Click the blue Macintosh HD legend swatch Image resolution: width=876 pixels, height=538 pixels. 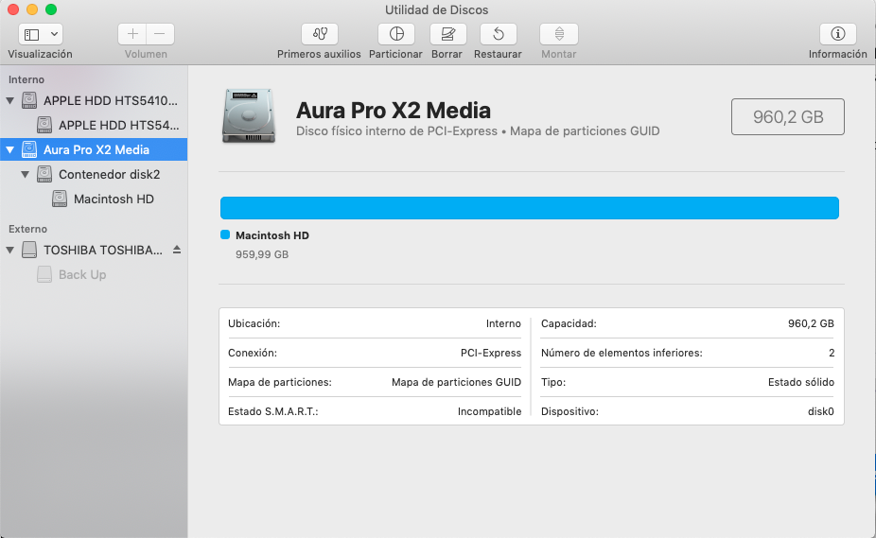coord(225,235)
